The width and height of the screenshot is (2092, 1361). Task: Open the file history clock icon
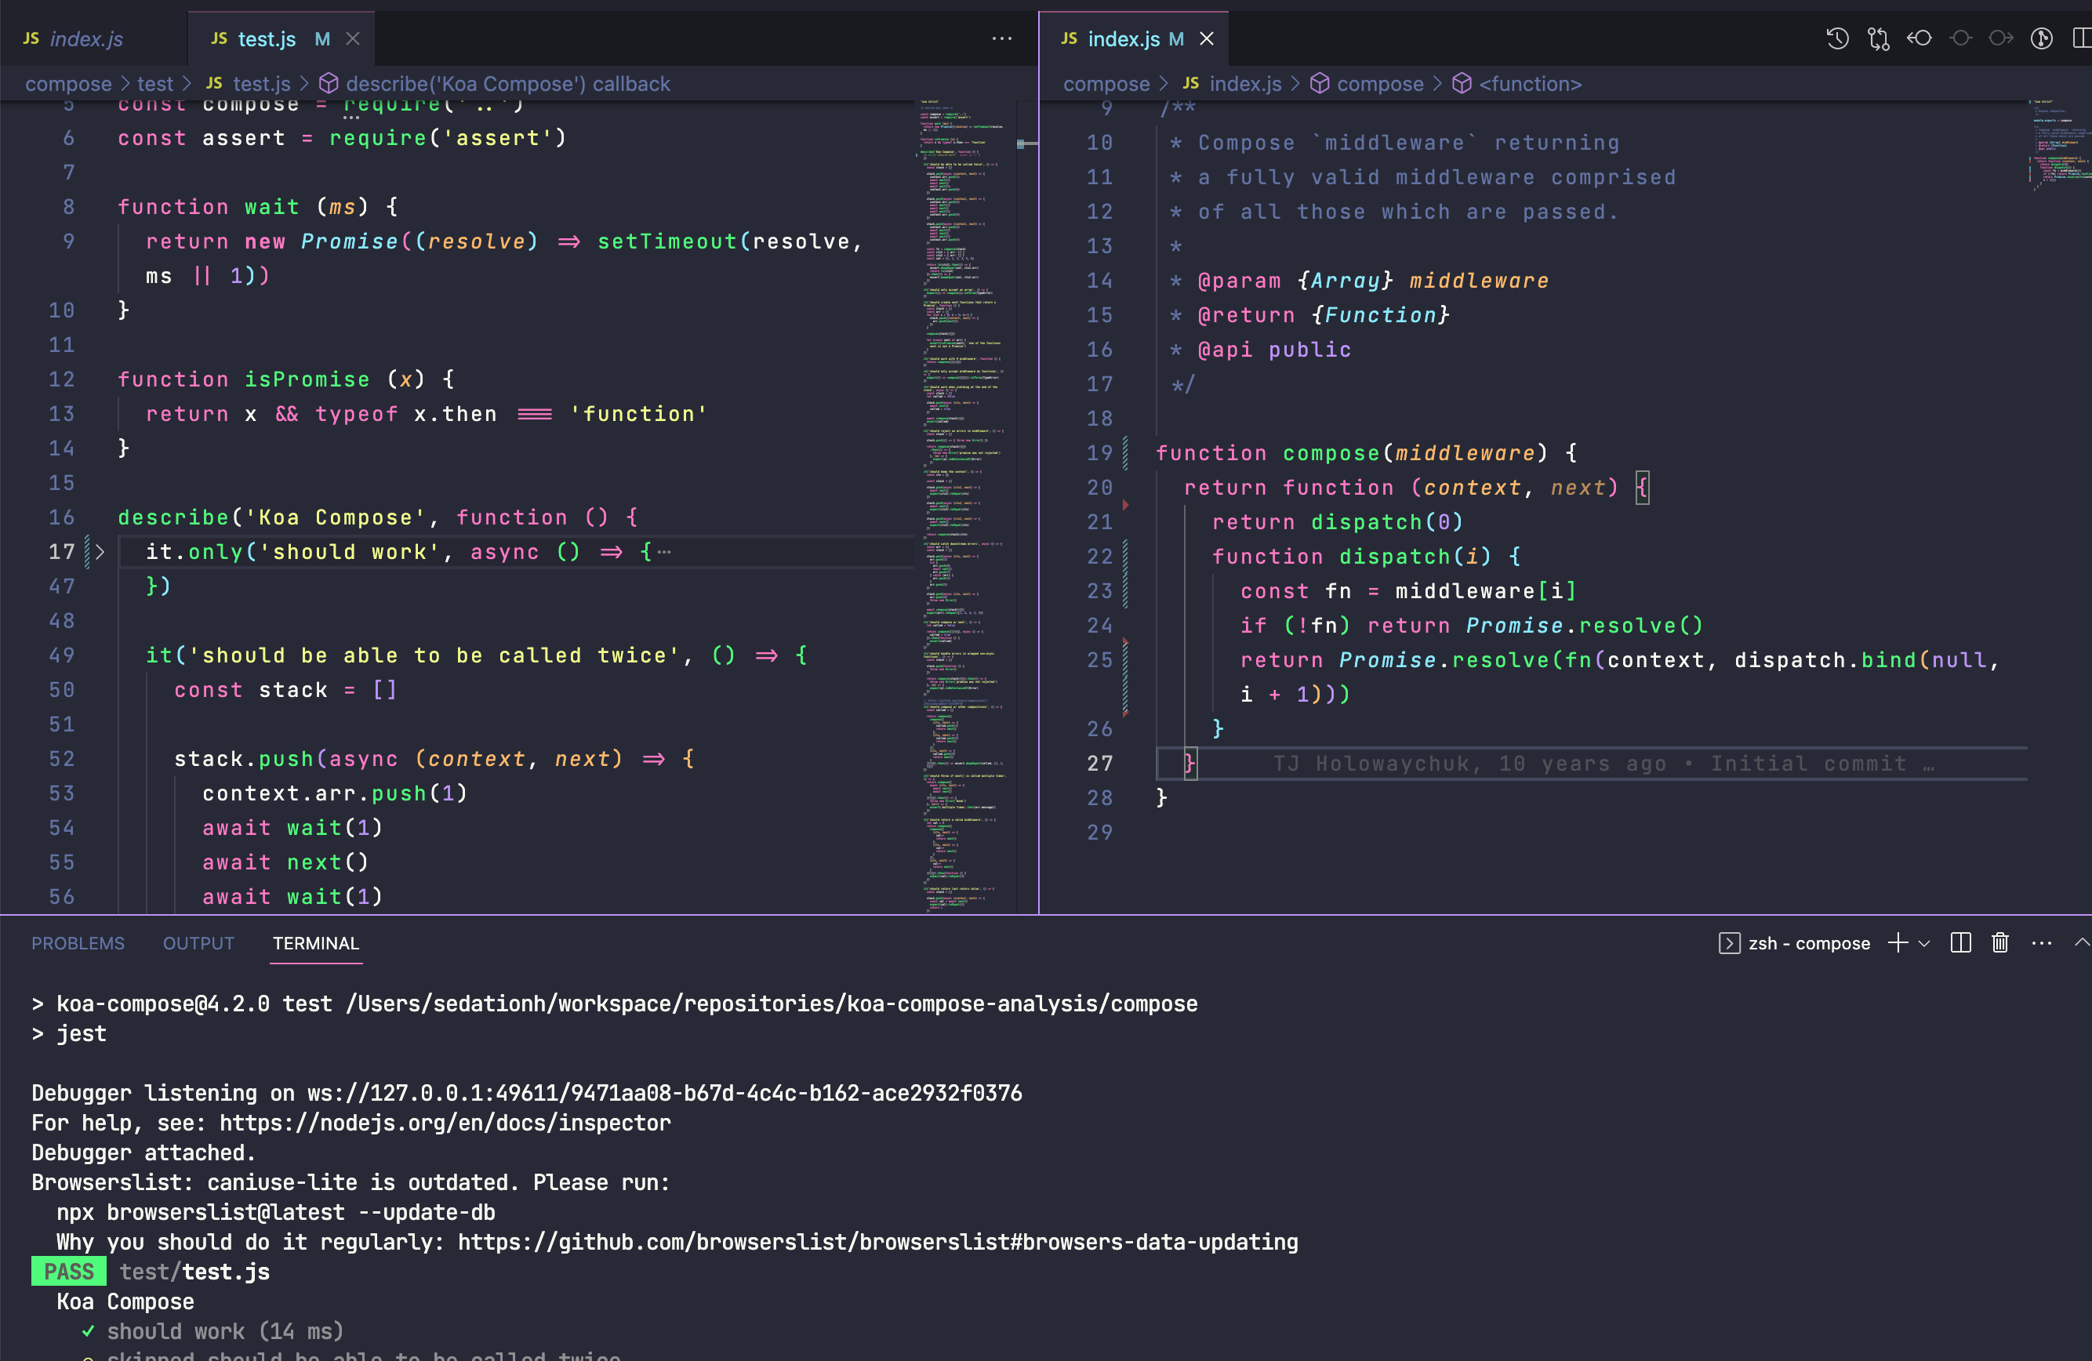tap(1837, 38)
